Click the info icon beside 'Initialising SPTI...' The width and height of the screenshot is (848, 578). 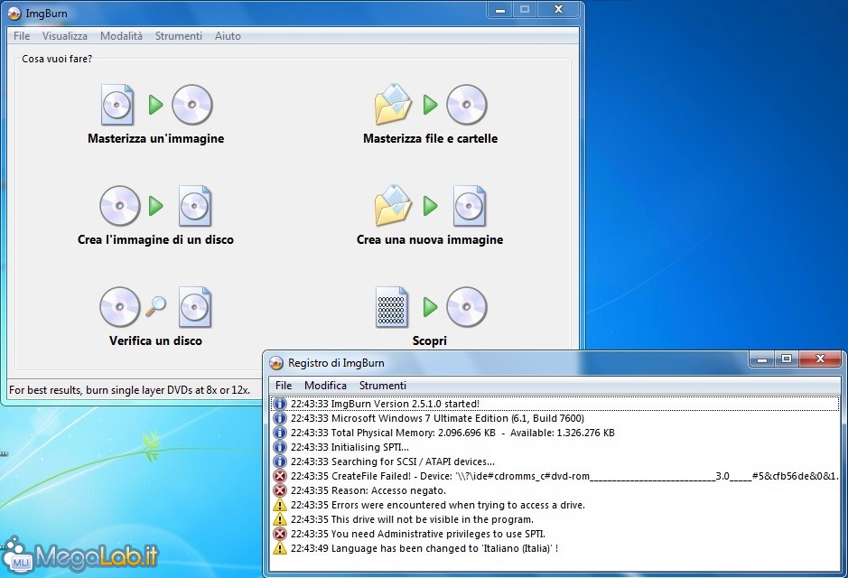pyautogui.click(x=280, y=447)
